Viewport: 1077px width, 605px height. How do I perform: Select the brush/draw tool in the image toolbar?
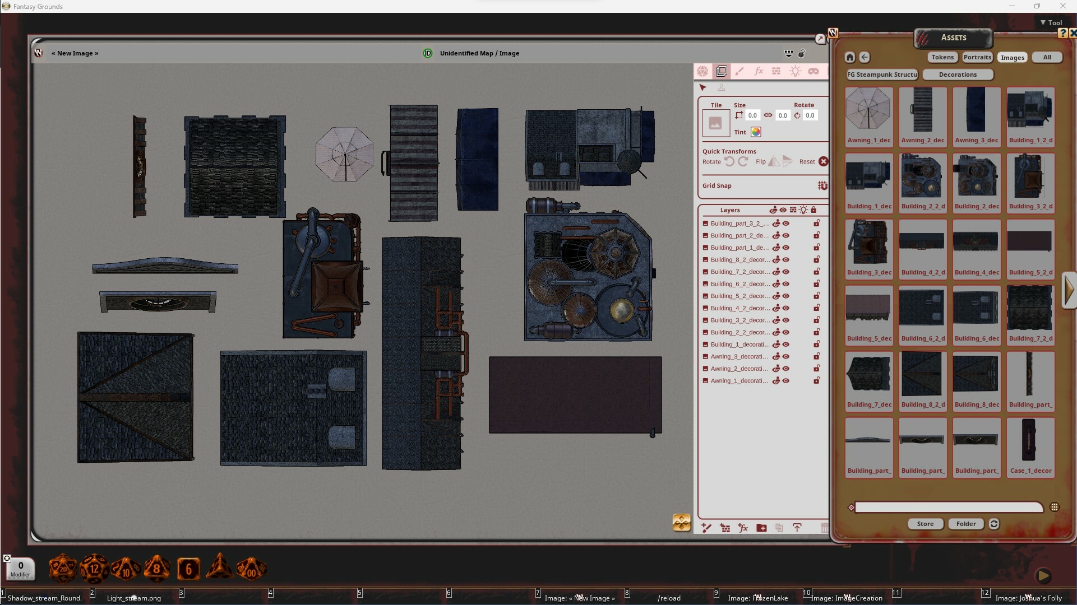tap(740, 71)
